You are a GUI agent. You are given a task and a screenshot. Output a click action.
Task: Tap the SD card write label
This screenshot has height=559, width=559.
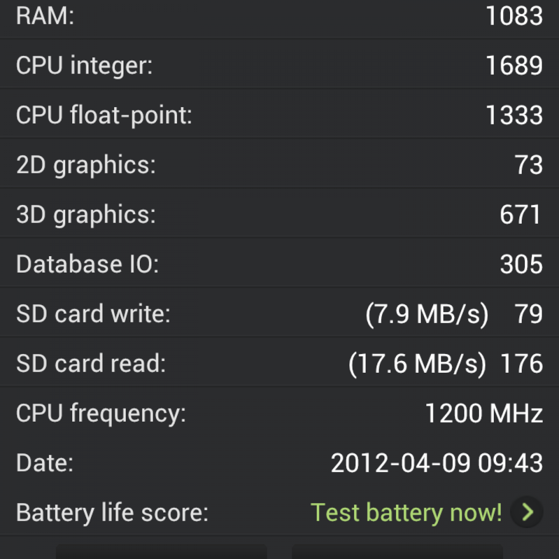(x=93, y=314)
